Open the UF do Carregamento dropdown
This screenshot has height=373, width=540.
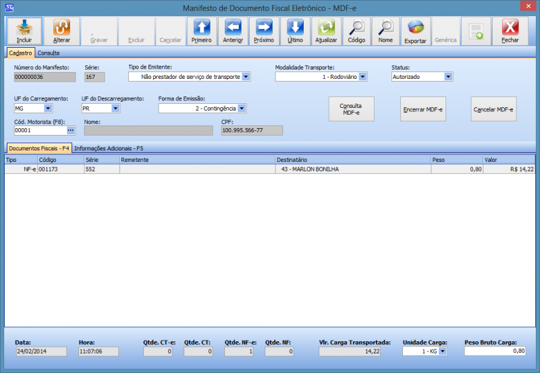48,108
